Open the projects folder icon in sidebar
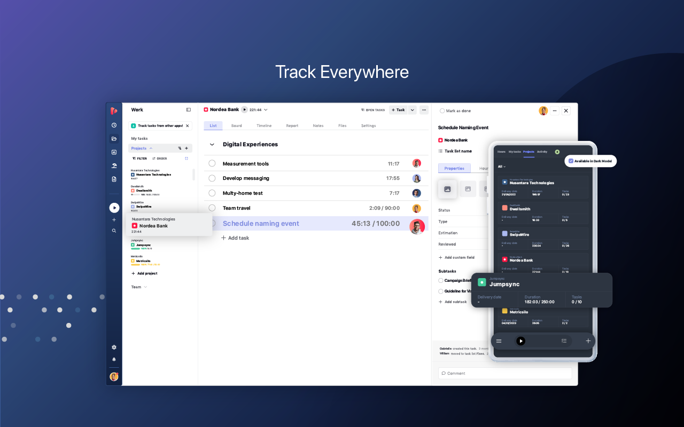The width and height of the screenshot is (684, 427). coord(114,139)
